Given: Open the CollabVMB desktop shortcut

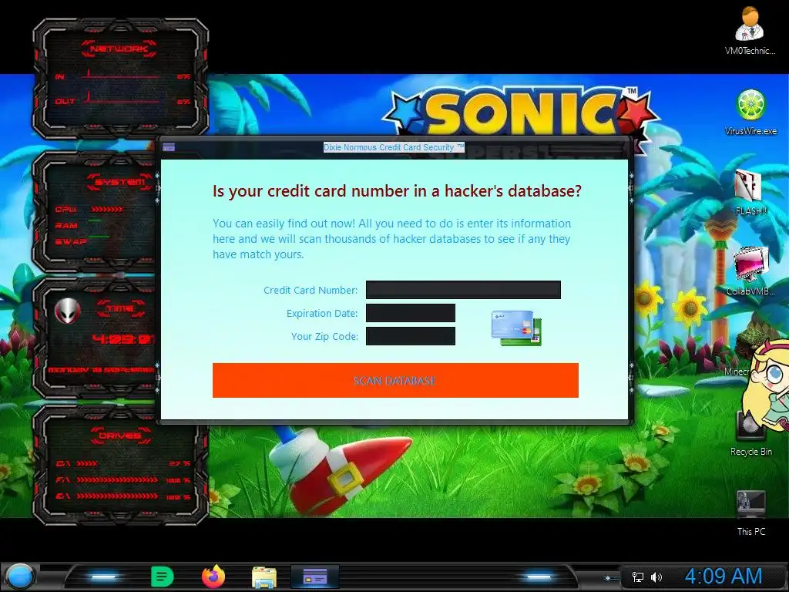Looking at the screenshot, I should coord(750,271).
